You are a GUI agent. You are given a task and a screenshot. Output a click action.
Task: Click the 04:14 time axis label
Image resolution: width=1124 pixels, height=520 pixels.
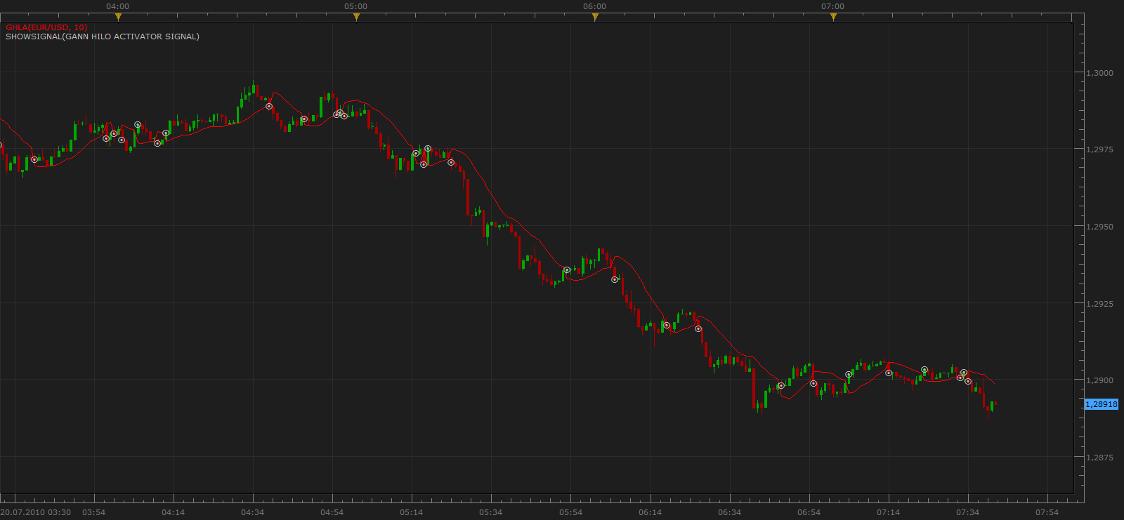click(174, 512)
